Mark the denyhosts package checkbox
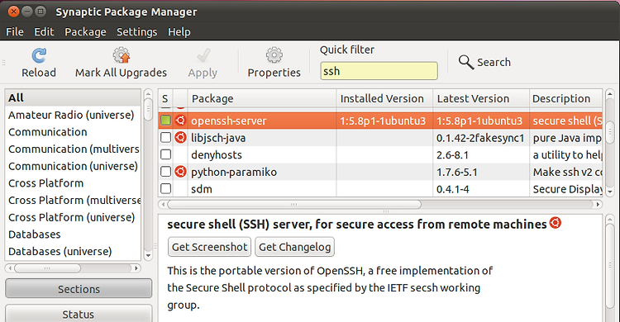This screenshot has width=620, height=322. pyautogui.click(x=165, y=154)
